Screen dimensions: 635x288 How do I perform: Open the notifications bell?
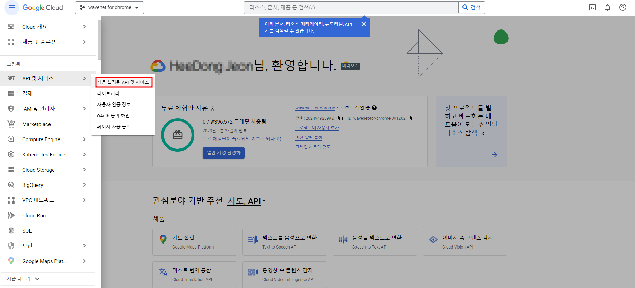[608, 7]
